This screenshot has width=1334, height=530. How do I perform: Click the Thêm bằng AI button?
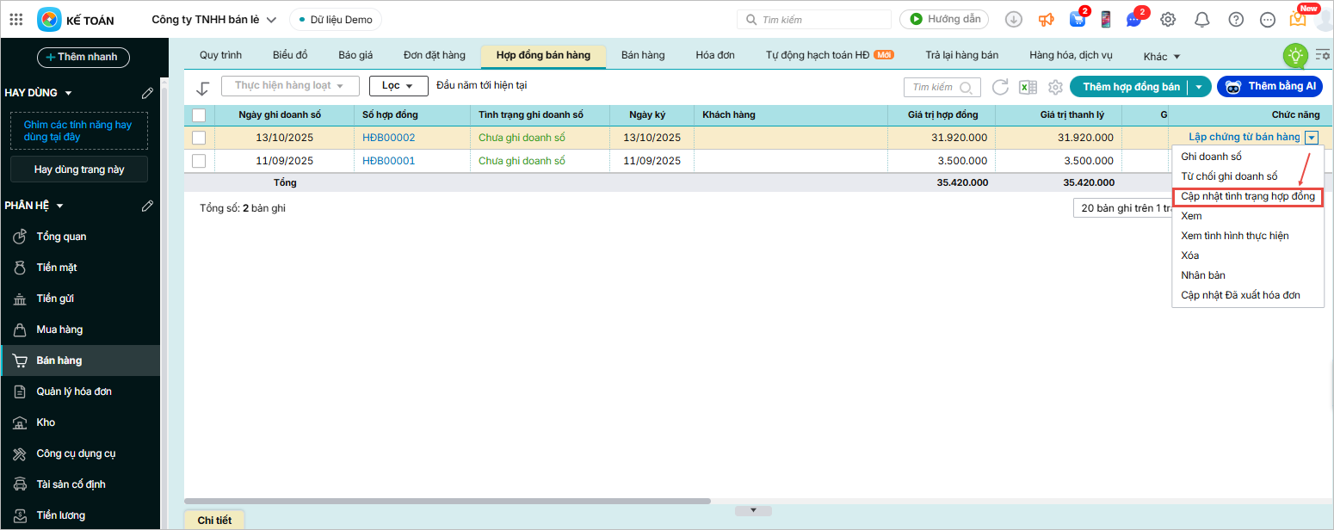[x=1270, y=87]
